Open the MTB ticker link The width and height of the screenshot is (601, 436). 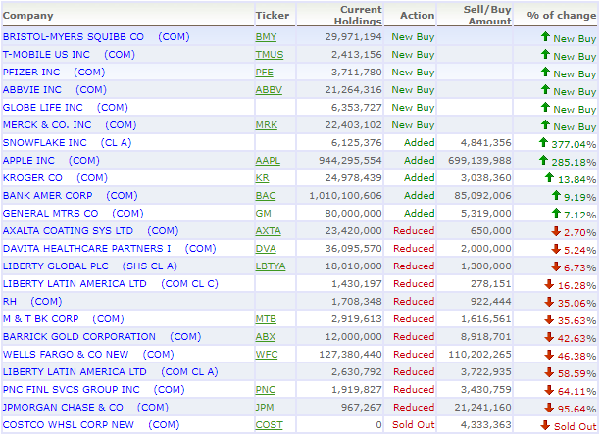[266, 319]
